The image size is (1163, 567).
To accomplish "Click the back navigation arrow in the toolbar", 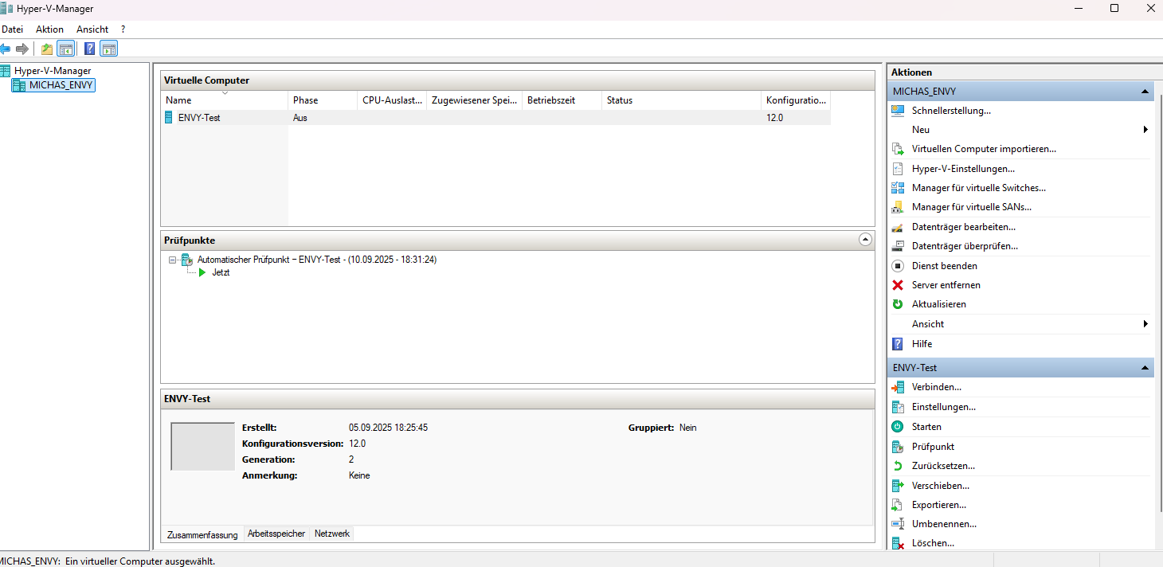I will click(x=6, y=49).
